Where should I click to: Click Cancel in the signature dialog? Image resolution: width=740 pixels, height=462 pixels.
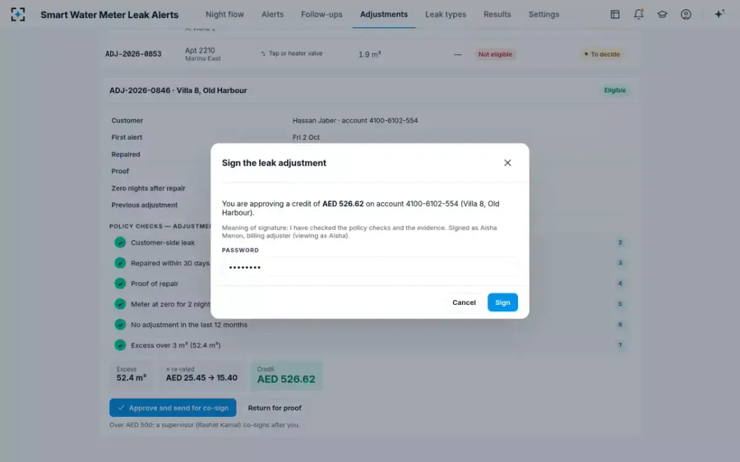click(464, 302)
